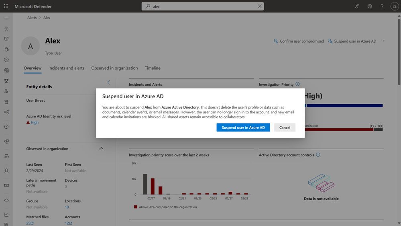This screenshot has width=401, height=226.
Task: Click the Alex avatar circle
Action: pyautogui.click(x=31, y=46)
